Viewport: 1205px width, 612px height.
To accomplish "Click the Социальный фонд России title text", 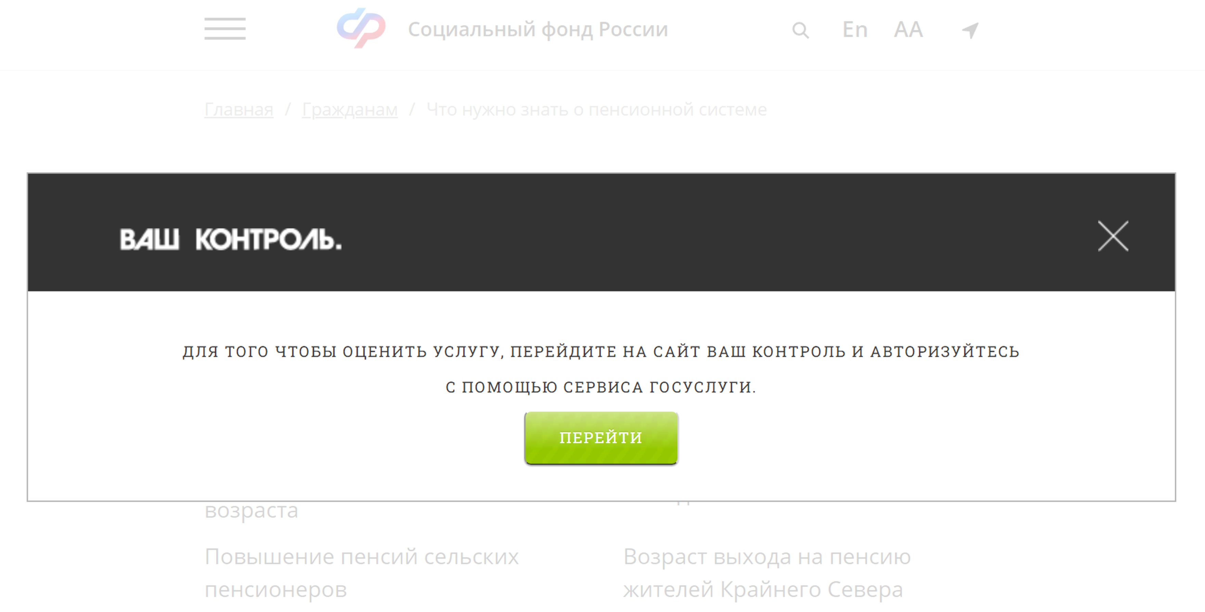I will pyautogui.click(x=538, y=29).
